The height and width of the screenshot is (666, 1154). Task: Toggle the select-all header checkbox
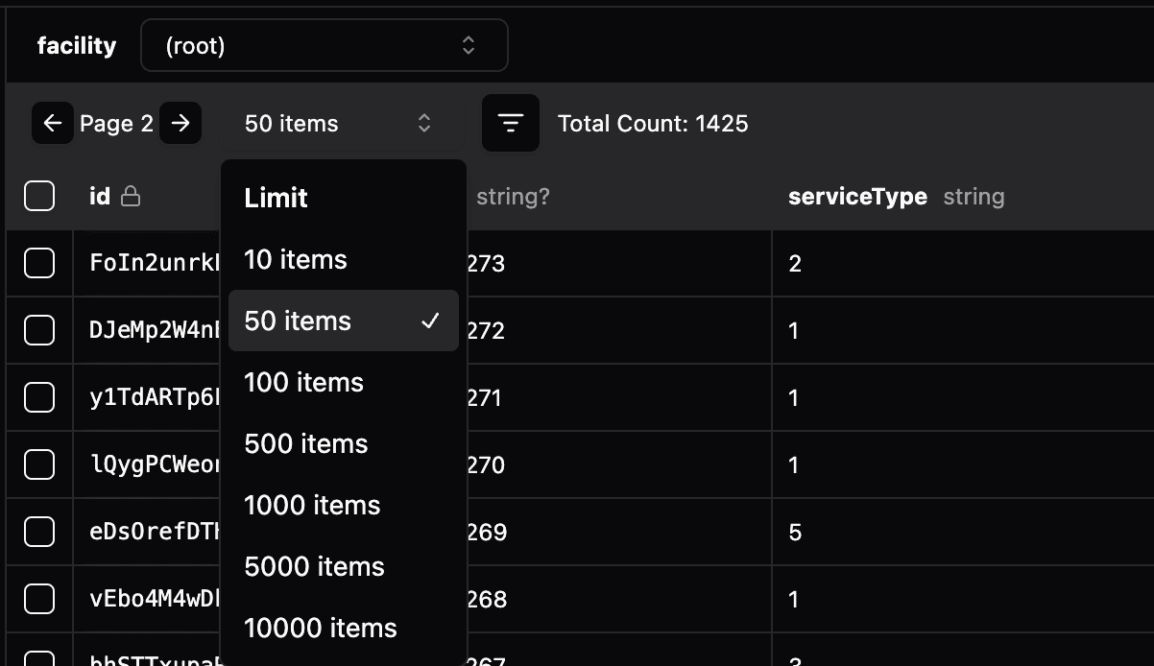click(39, 197)
